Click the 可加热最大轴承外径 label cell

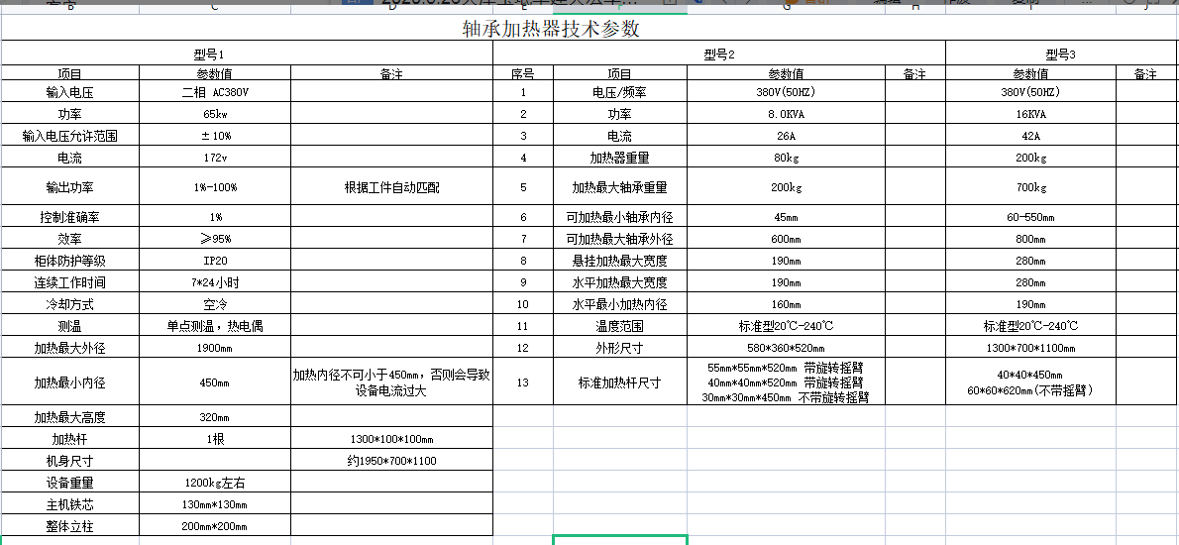620,239
